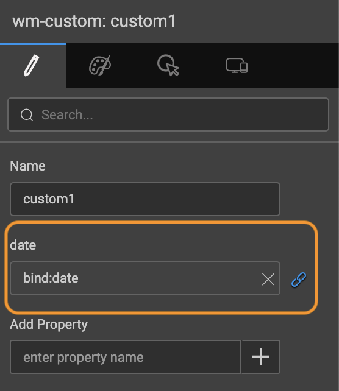
Task: Switch to the Device responsive tab
Action: pyautogui.click(x=237, y=65)
